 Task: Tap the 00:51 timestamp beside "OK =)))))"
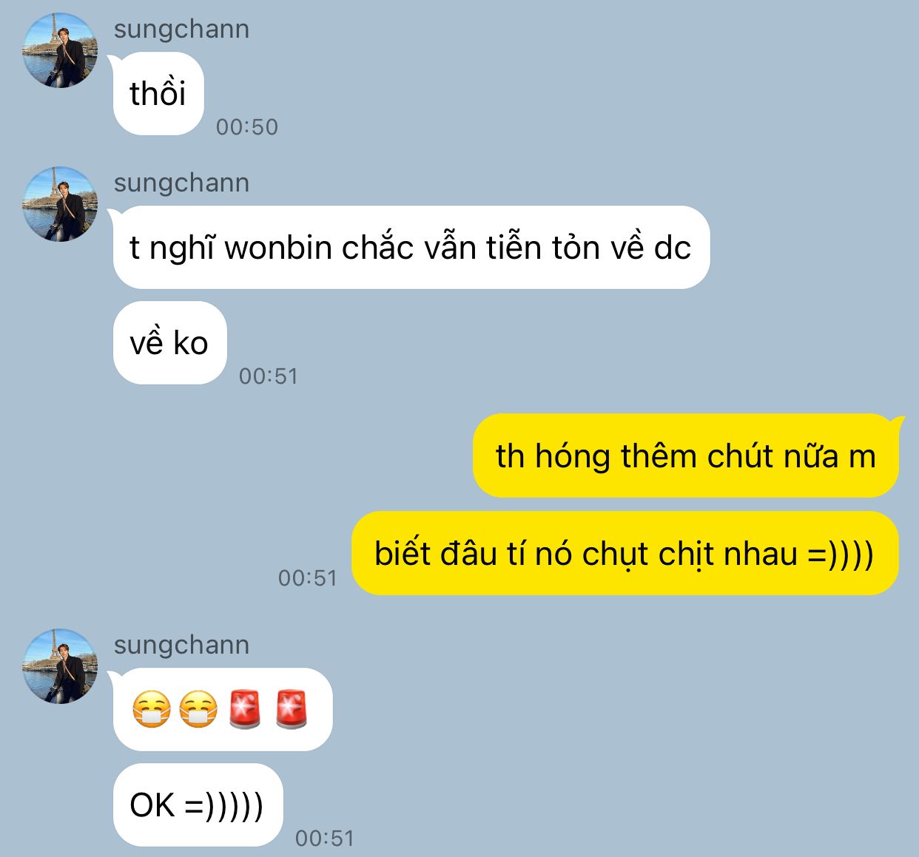325,839
